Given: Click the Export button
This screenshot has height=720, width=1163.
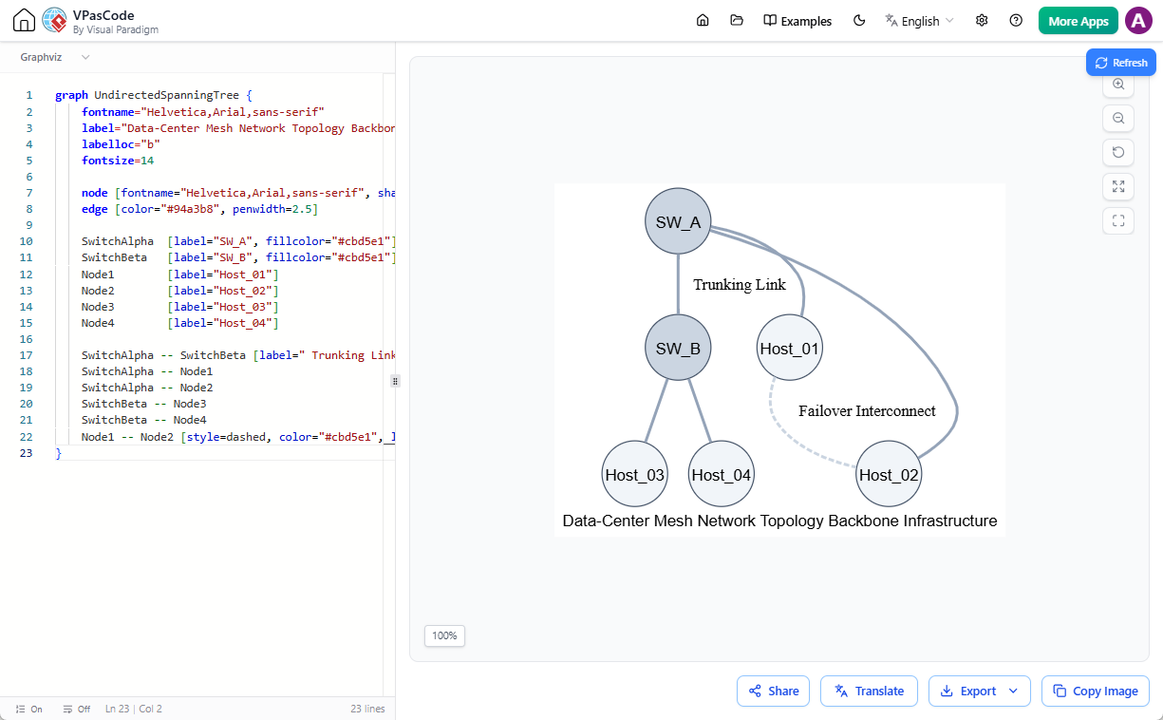Looking at the screenshot, I should tap(968, 692).
